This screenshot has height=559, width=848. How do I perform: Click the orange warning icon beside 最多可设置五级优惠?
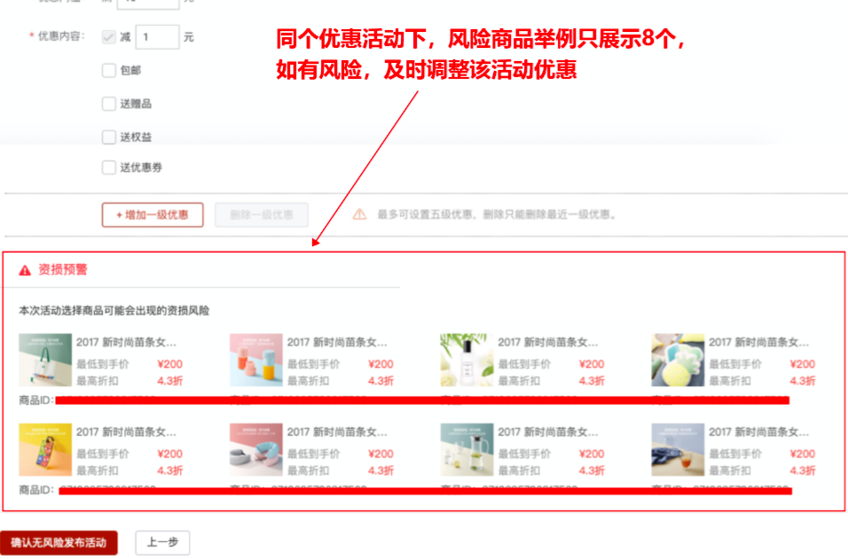tap(359, 214)
